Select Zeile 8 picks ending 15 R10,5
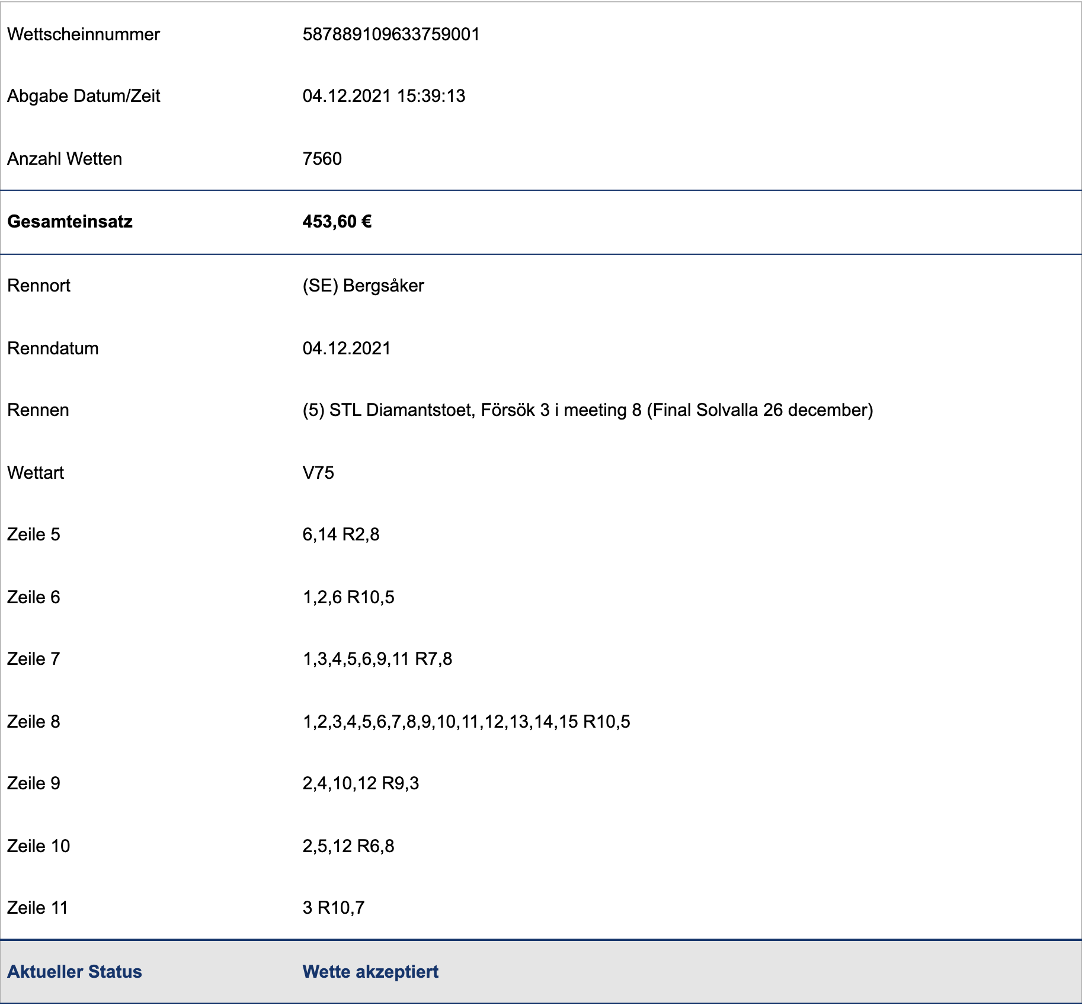1082x1005 pixels. (x=466, y=722)
